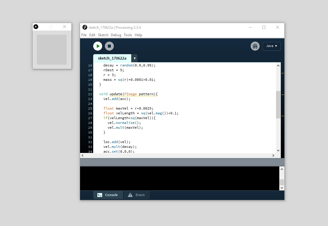328x226 pixels.
Task: Switch to the Console tab
Action: click(111, 195)
